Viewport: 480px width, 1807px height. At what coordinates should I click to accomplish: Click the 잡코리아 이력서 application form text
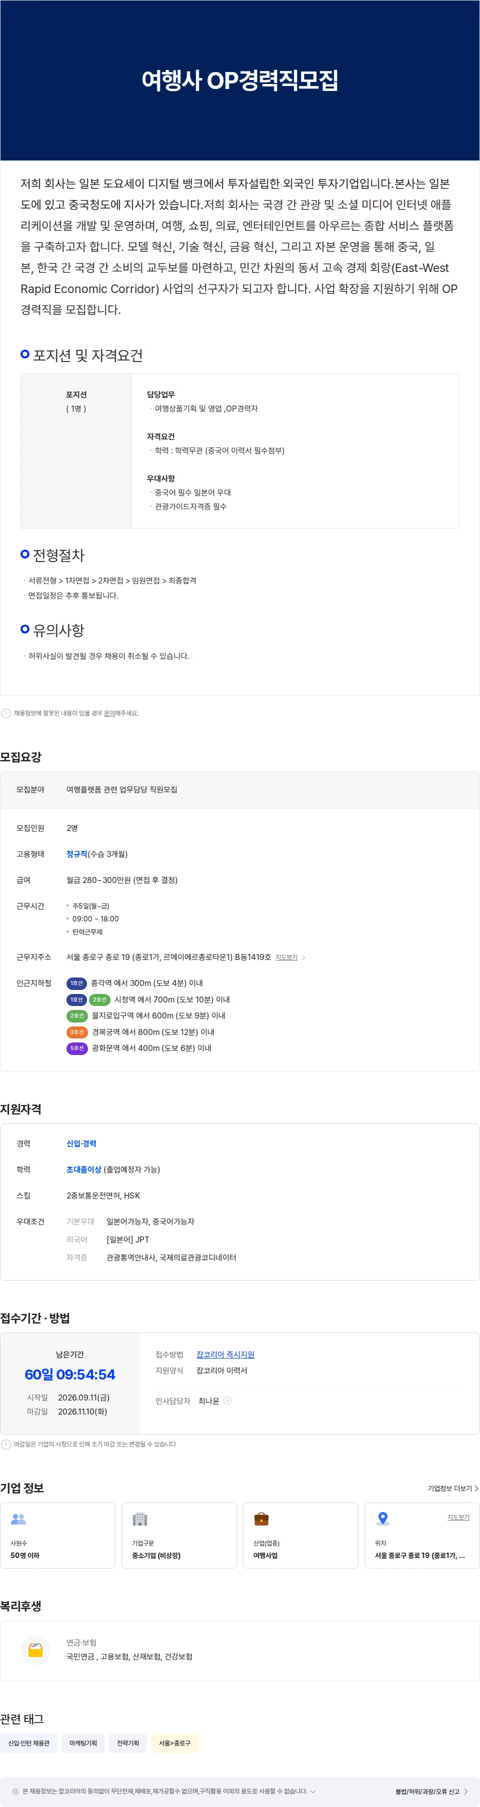click(222, 1370)
